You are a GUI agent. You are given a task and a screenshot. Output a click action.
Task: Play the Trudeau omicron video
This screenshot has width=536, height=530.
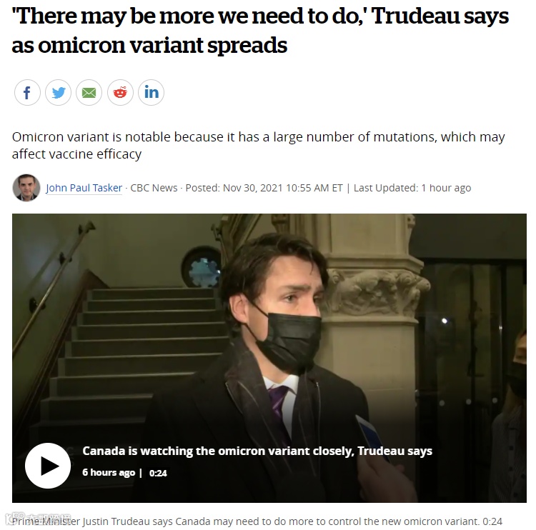(48, 466)
